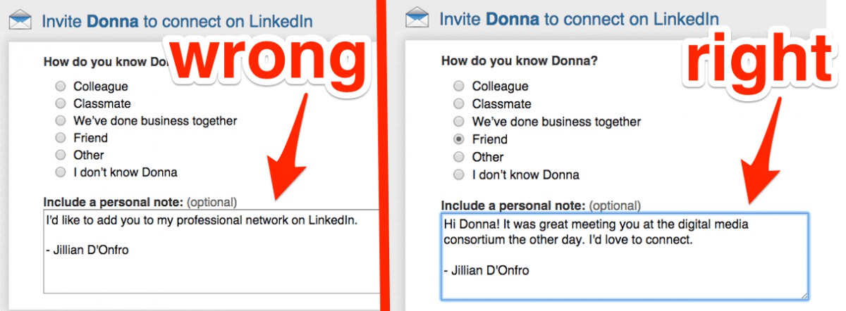
Task: Select "I don't know Donna" in right-example form
Action: pyautogui.click(x=459, y=174)
